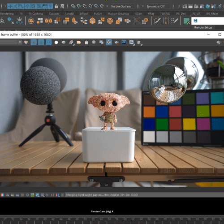Viewport: 224px width, 224px height.
Task: Select the orange cube shelf icon
Action: click(x=92, y=21)
